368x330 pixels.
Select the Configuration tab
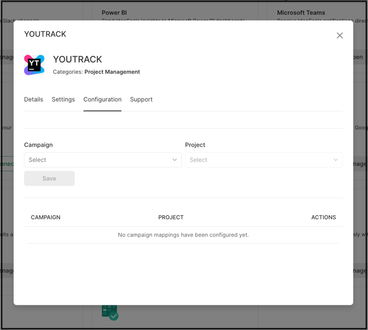point(102,99)
